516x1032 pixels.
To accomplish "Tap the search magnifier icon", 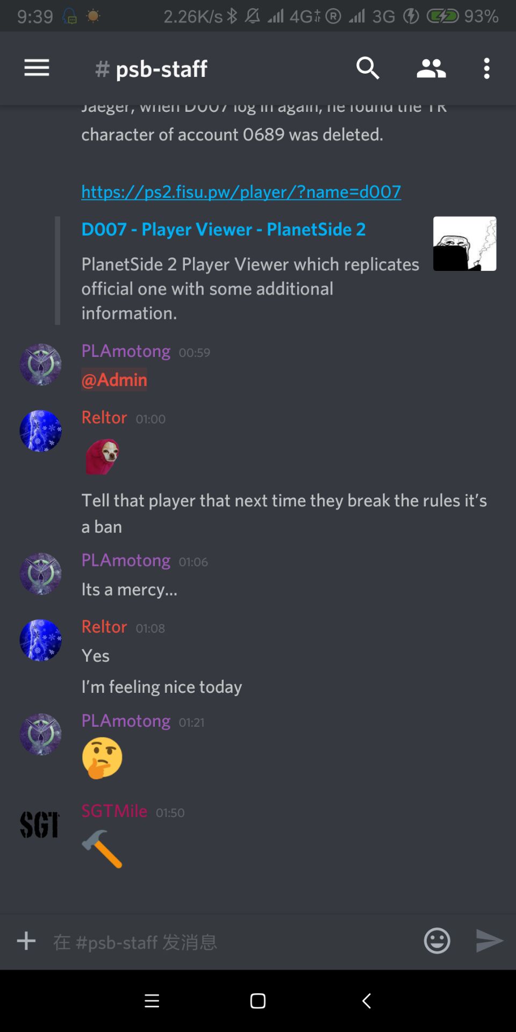I will (x=368, y=68).
